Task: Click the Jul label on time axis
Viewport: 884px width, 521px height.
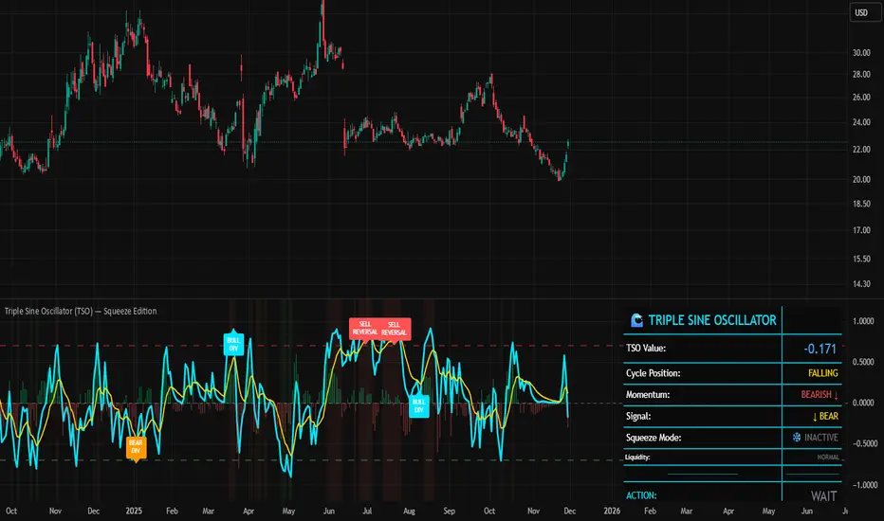Action: [367, 511]
